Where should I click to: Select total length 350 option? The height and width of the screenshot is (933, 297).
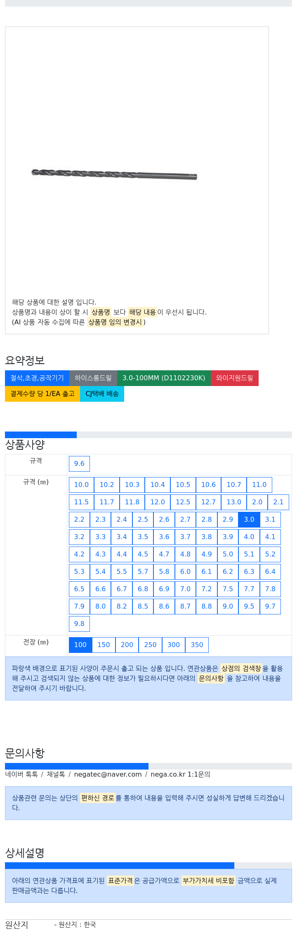[197, 645]
